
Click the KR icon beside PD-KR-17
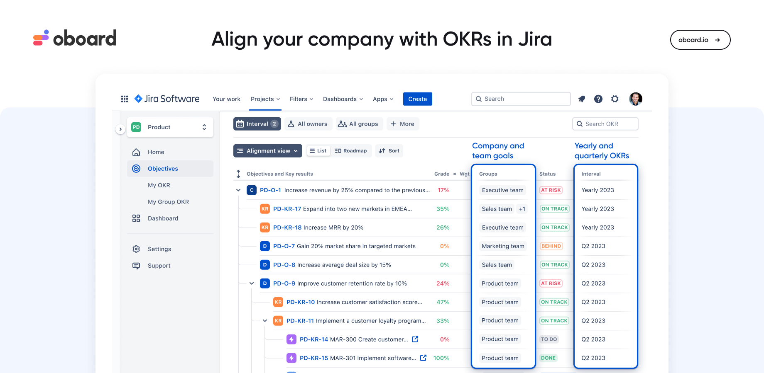(x=265, y=209)
